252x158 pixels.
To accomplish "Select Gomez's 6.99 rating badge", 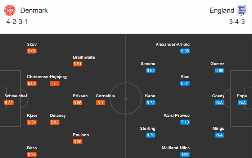I will pyautogui.click(x=219, y=70).
